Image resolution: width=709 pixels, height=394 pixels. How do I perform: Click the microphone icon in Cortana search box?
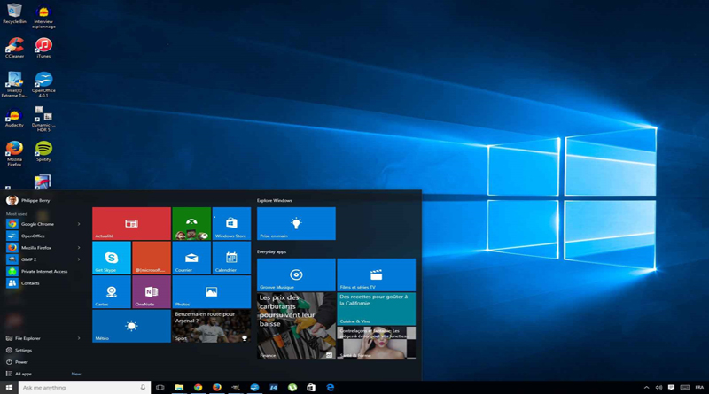pos(143,387)
